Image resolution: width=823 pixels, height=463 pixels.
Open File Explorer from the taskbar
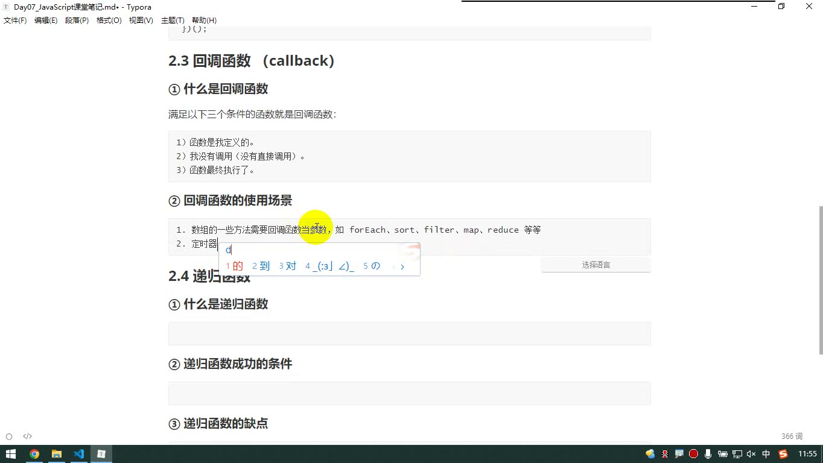(x=57, y=454)
